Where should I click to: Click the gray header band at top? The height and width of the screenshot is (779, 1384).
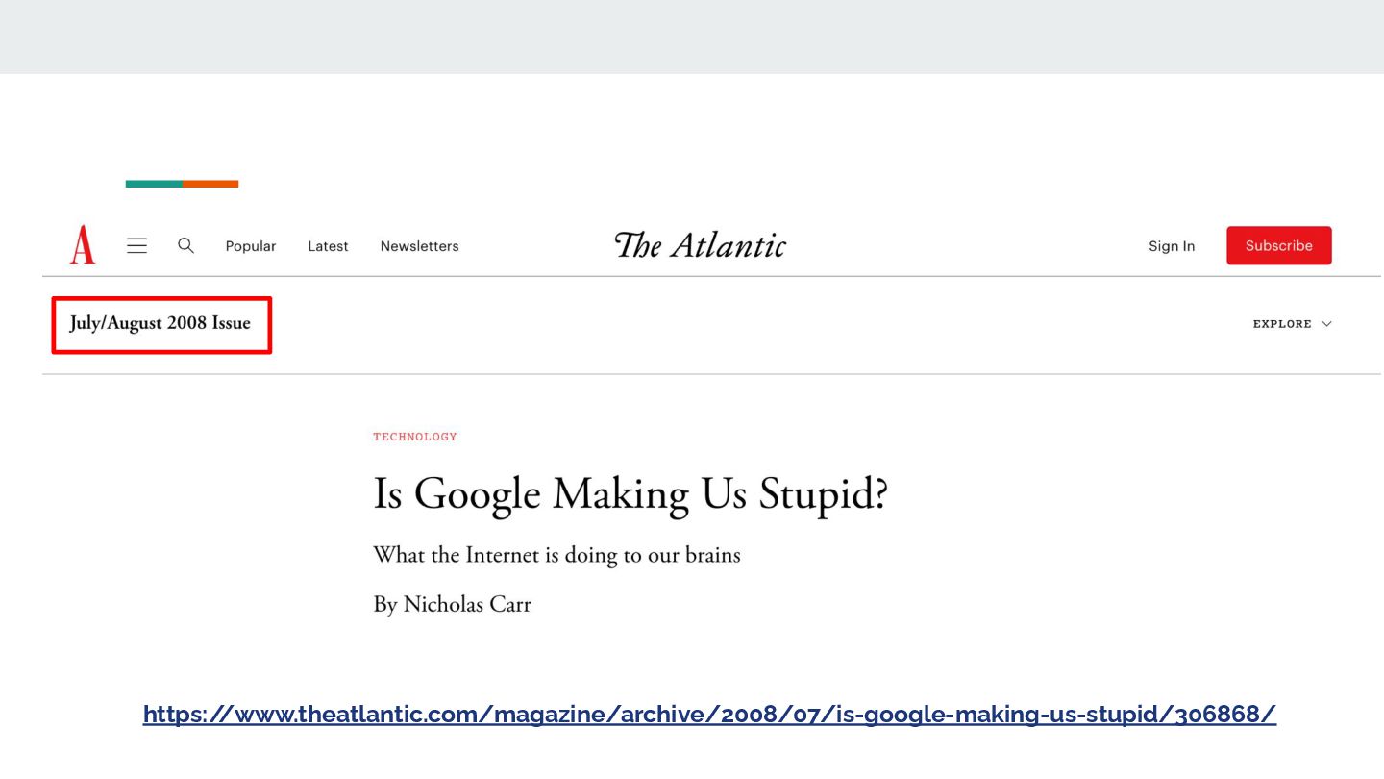pyautogui.click(x=692, y=37)
